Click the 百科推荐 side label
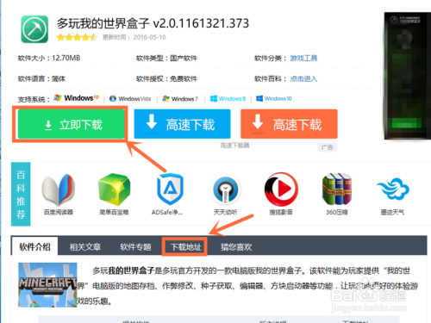The image size is (431, 323). coord(21,194)
